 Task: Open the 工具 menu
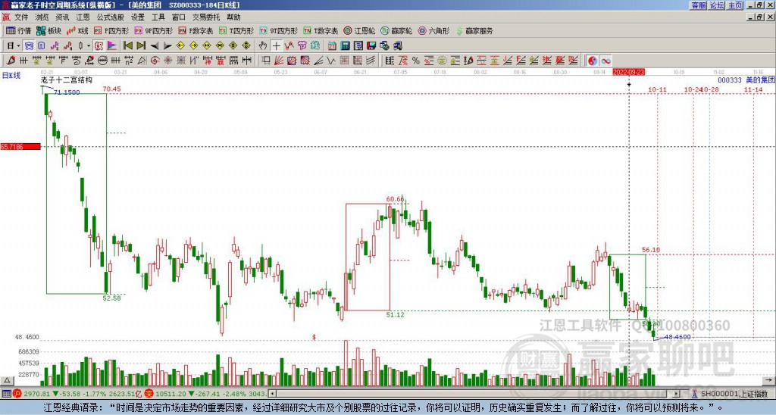click(x=158, y=17)
